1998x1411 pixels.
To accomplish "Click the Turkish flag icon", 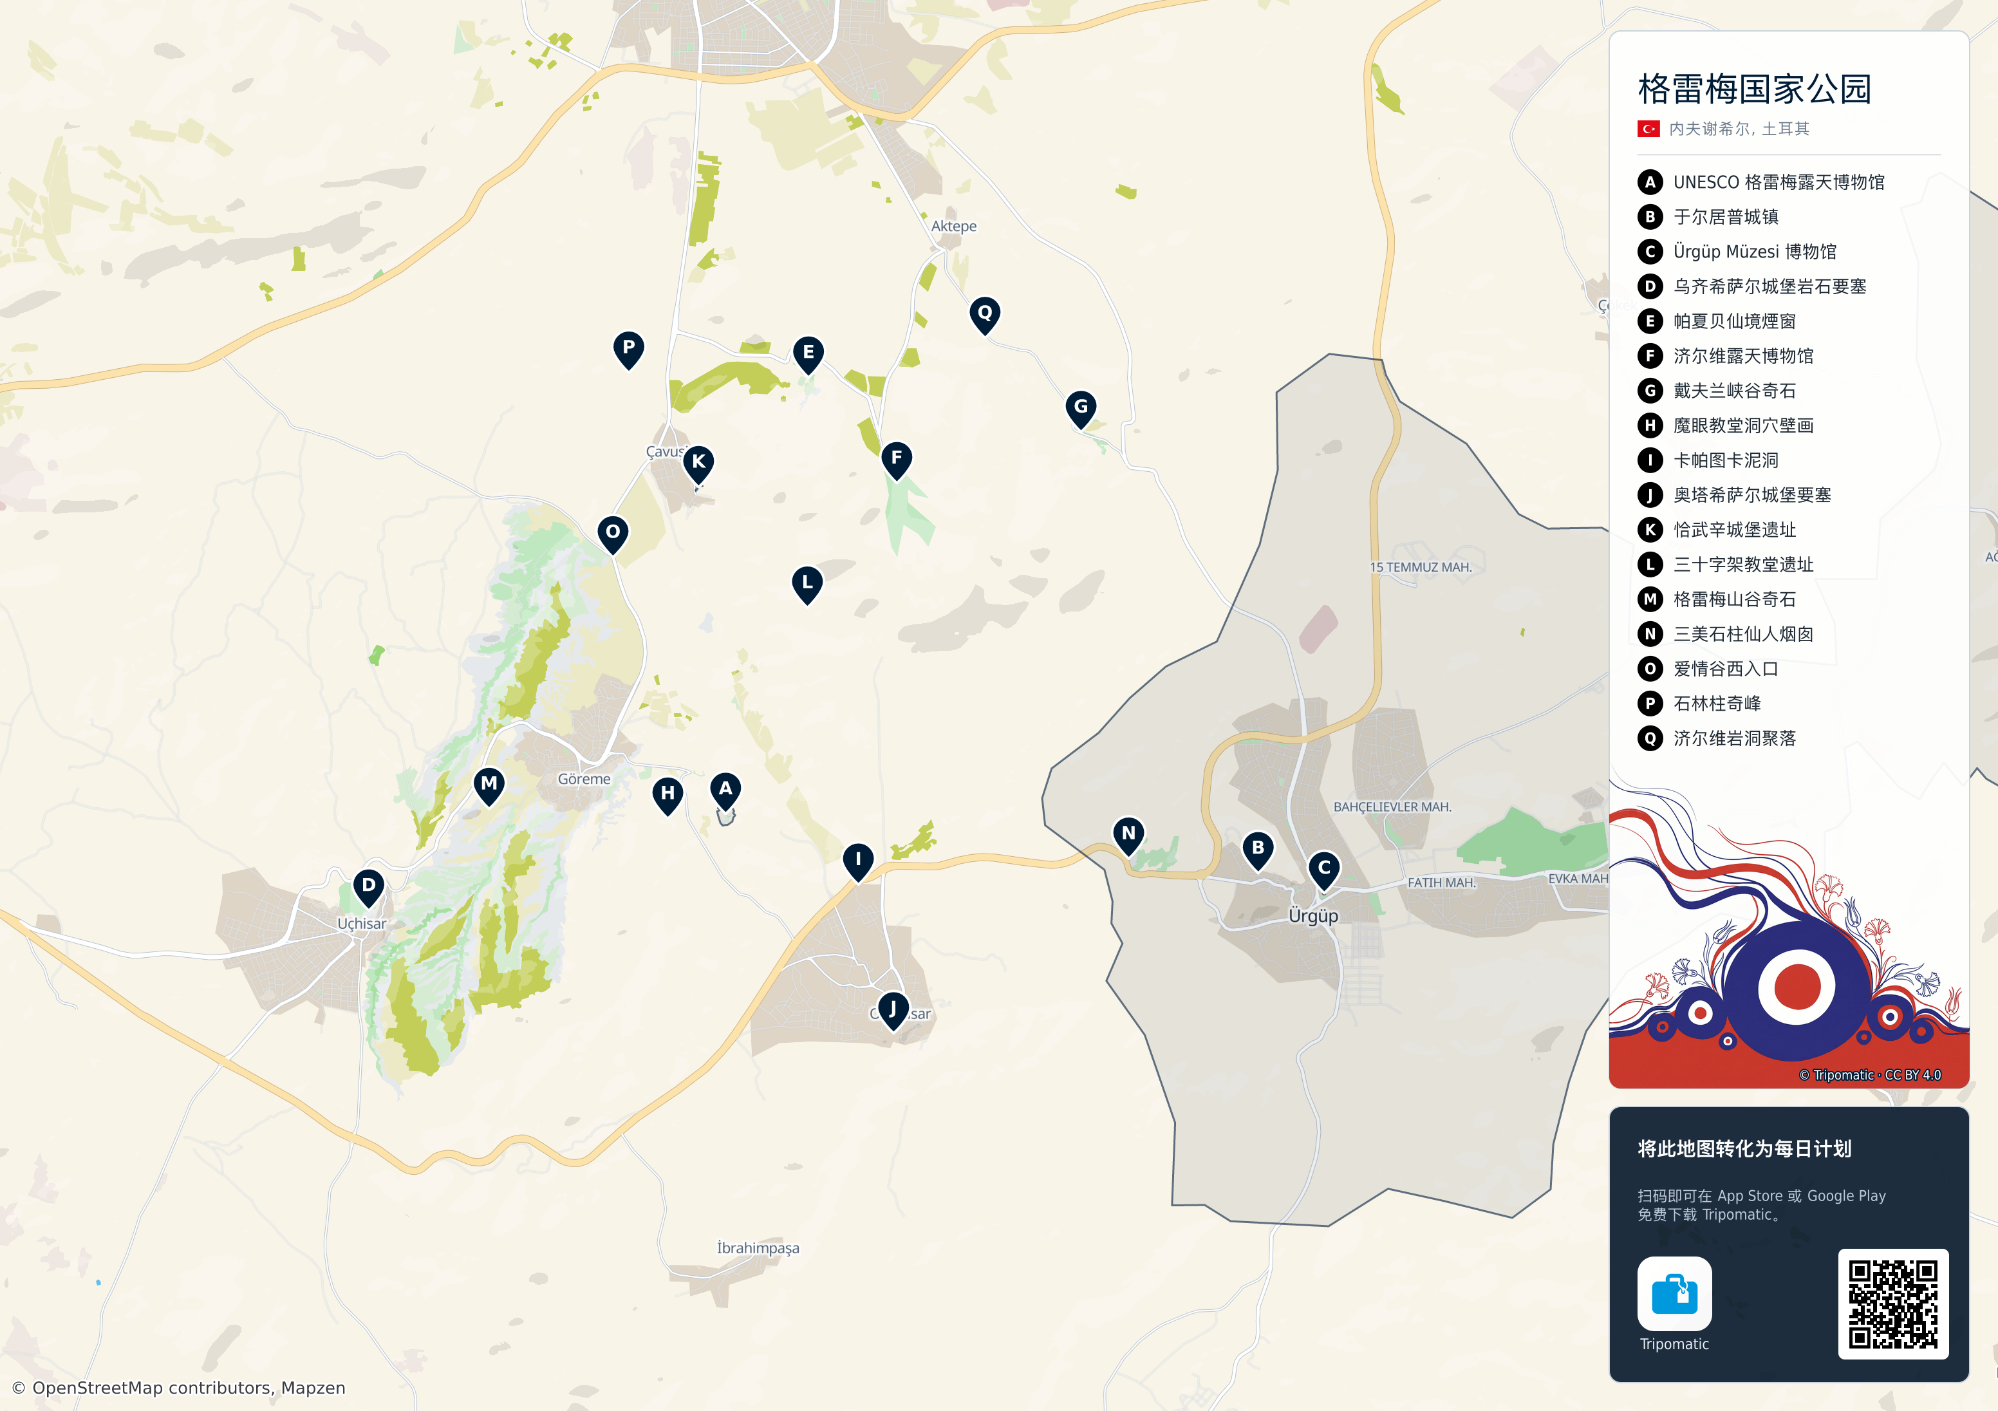I will coord(1648,129).
